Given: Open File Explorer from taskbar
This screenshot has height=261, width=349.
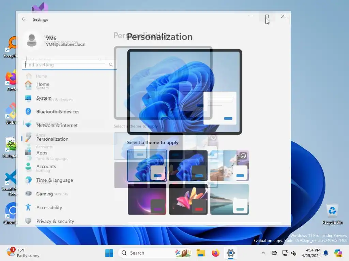Looking at the screenshot, I should pos(200,253).
